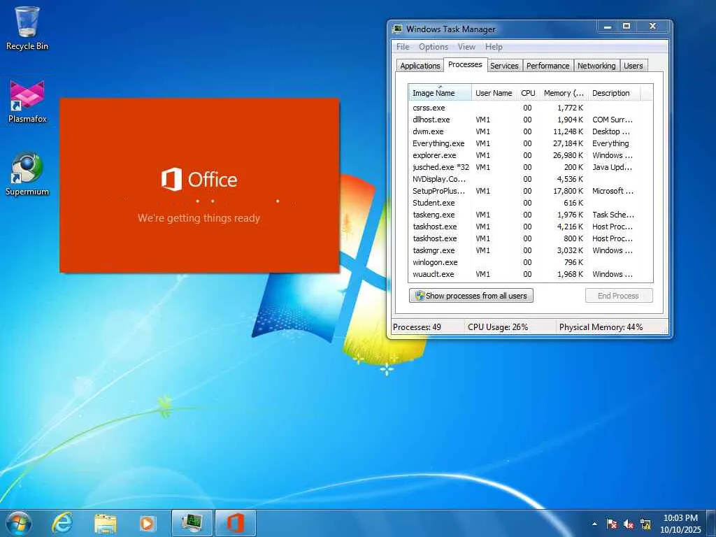
Task: Open the Help menu in Task Manager
Action: pos(494,47)
